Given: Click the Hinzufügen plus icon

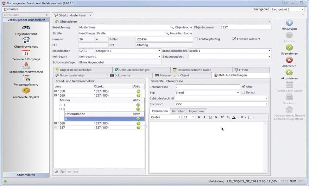Looking at the screenshot, I should [289, 23].
